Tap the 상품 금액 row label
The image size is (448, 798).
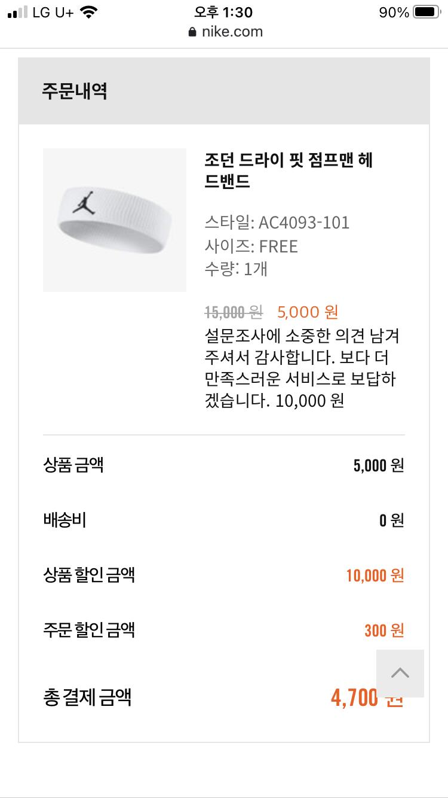point(73,465)
